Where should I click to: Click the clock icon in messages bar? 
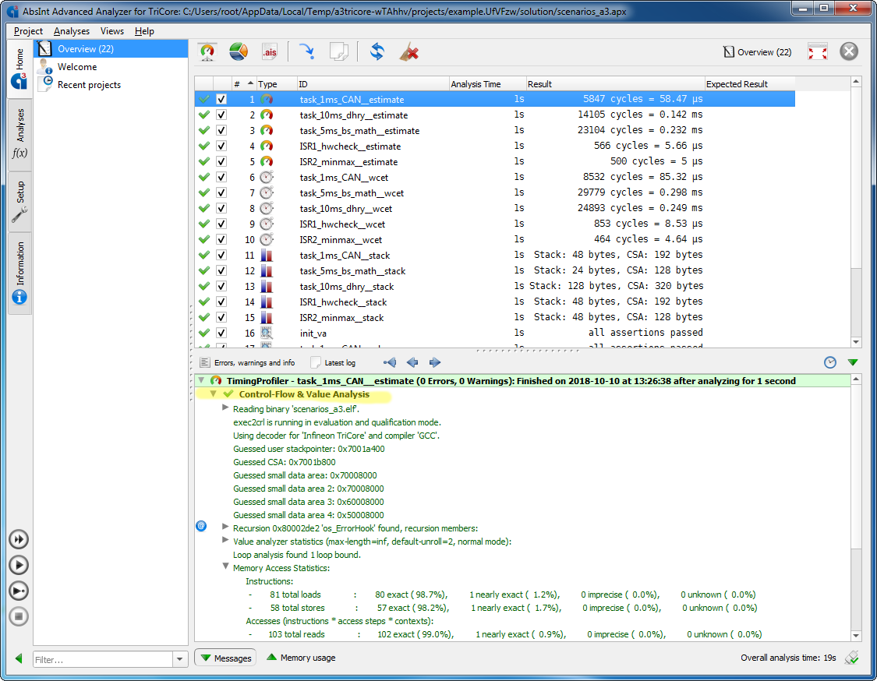830,362
